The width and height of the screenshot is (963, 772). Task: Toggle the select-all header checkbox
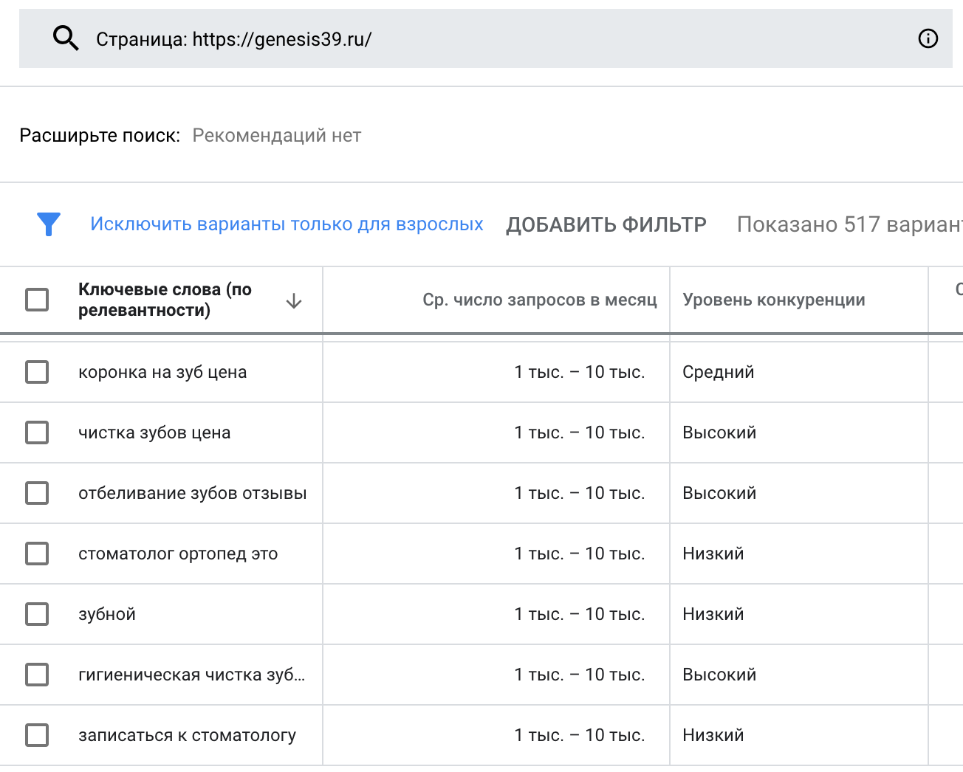click(x=37, y=300)
